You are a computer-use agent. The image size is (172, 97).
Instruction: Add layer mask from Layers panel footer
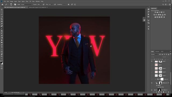159,92
